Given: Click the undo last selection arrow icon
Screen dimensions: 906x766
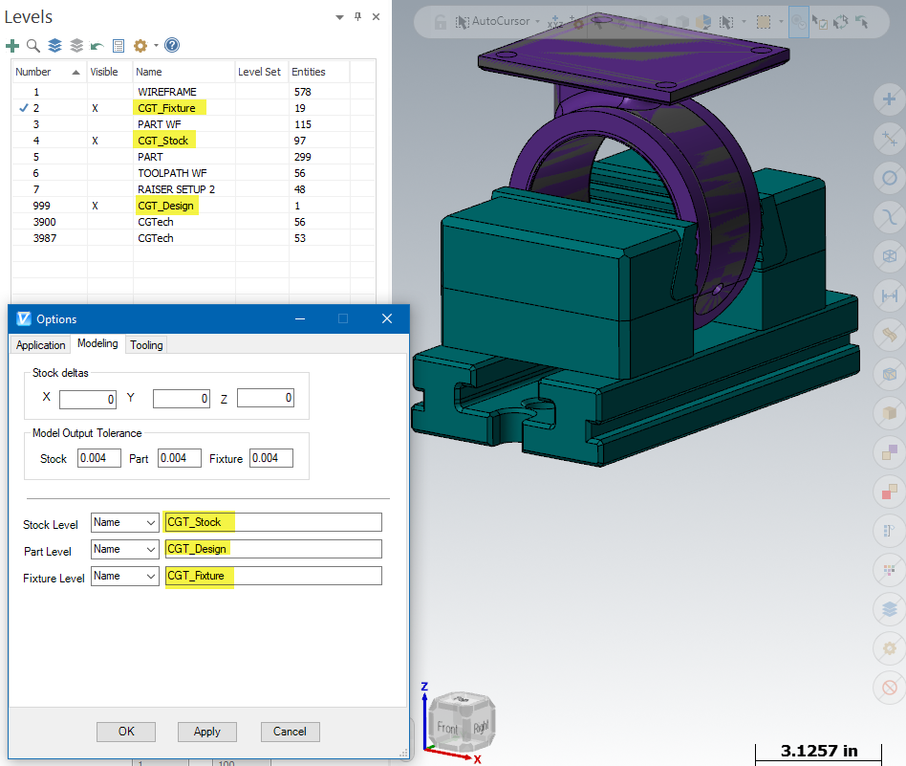Looking at the screenshot, I should [x=862, y=22].
